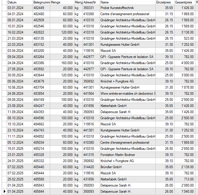Click the AdressNr column header

91,2
